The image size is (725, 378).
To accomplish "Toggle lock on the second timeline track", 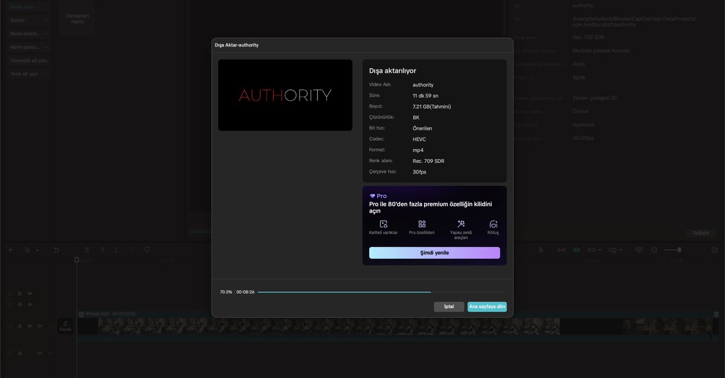I will [20, 304].
